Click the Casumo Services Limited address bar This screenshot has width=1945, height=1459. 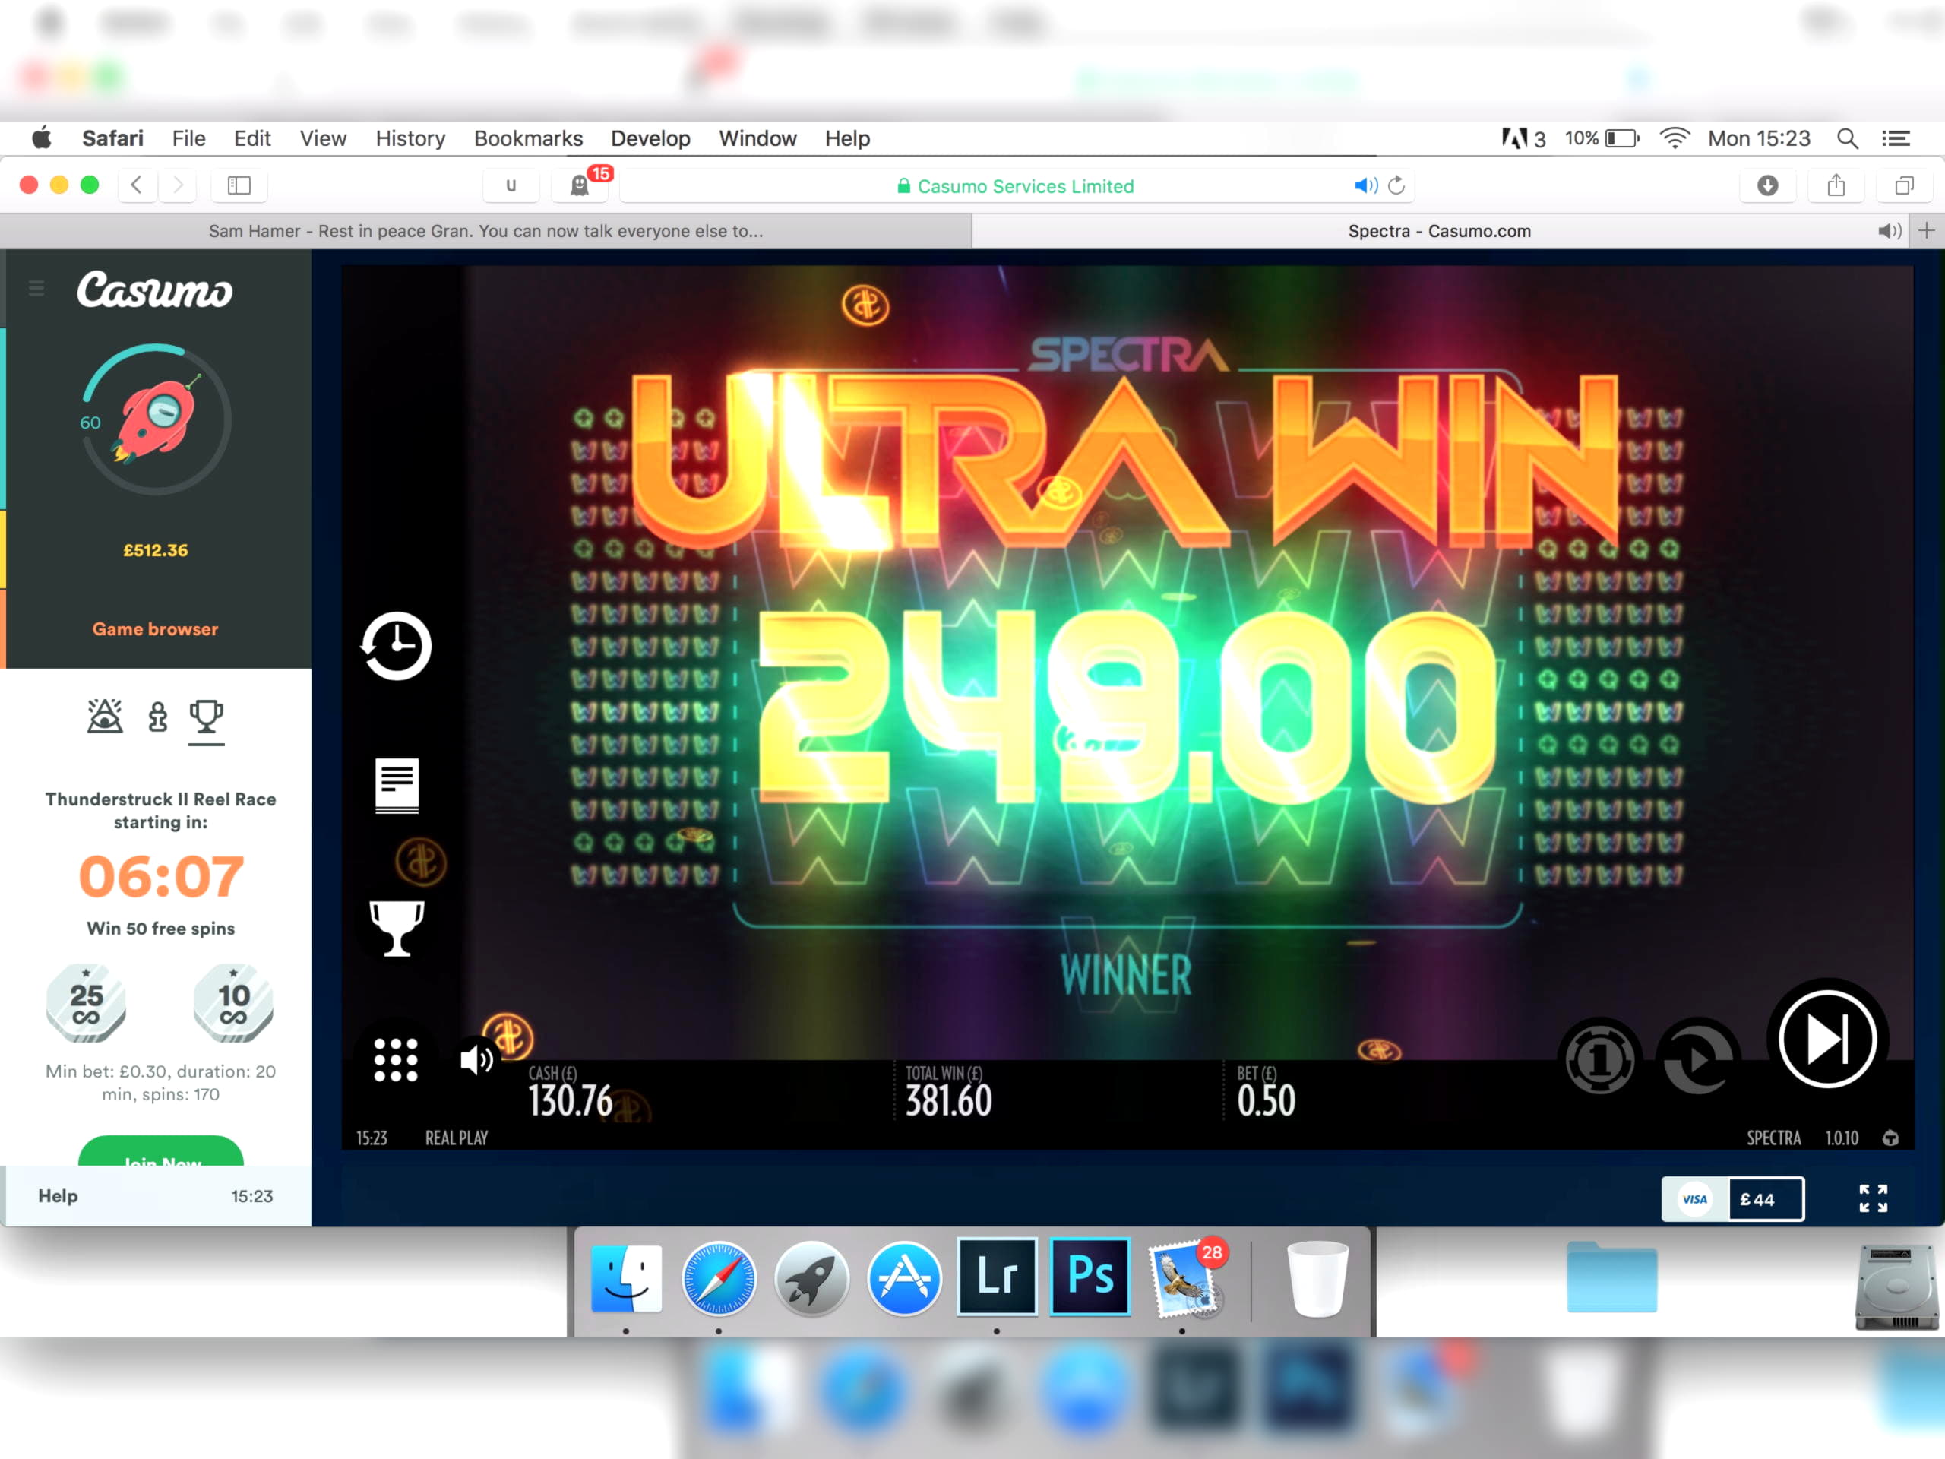[1015, 185]
